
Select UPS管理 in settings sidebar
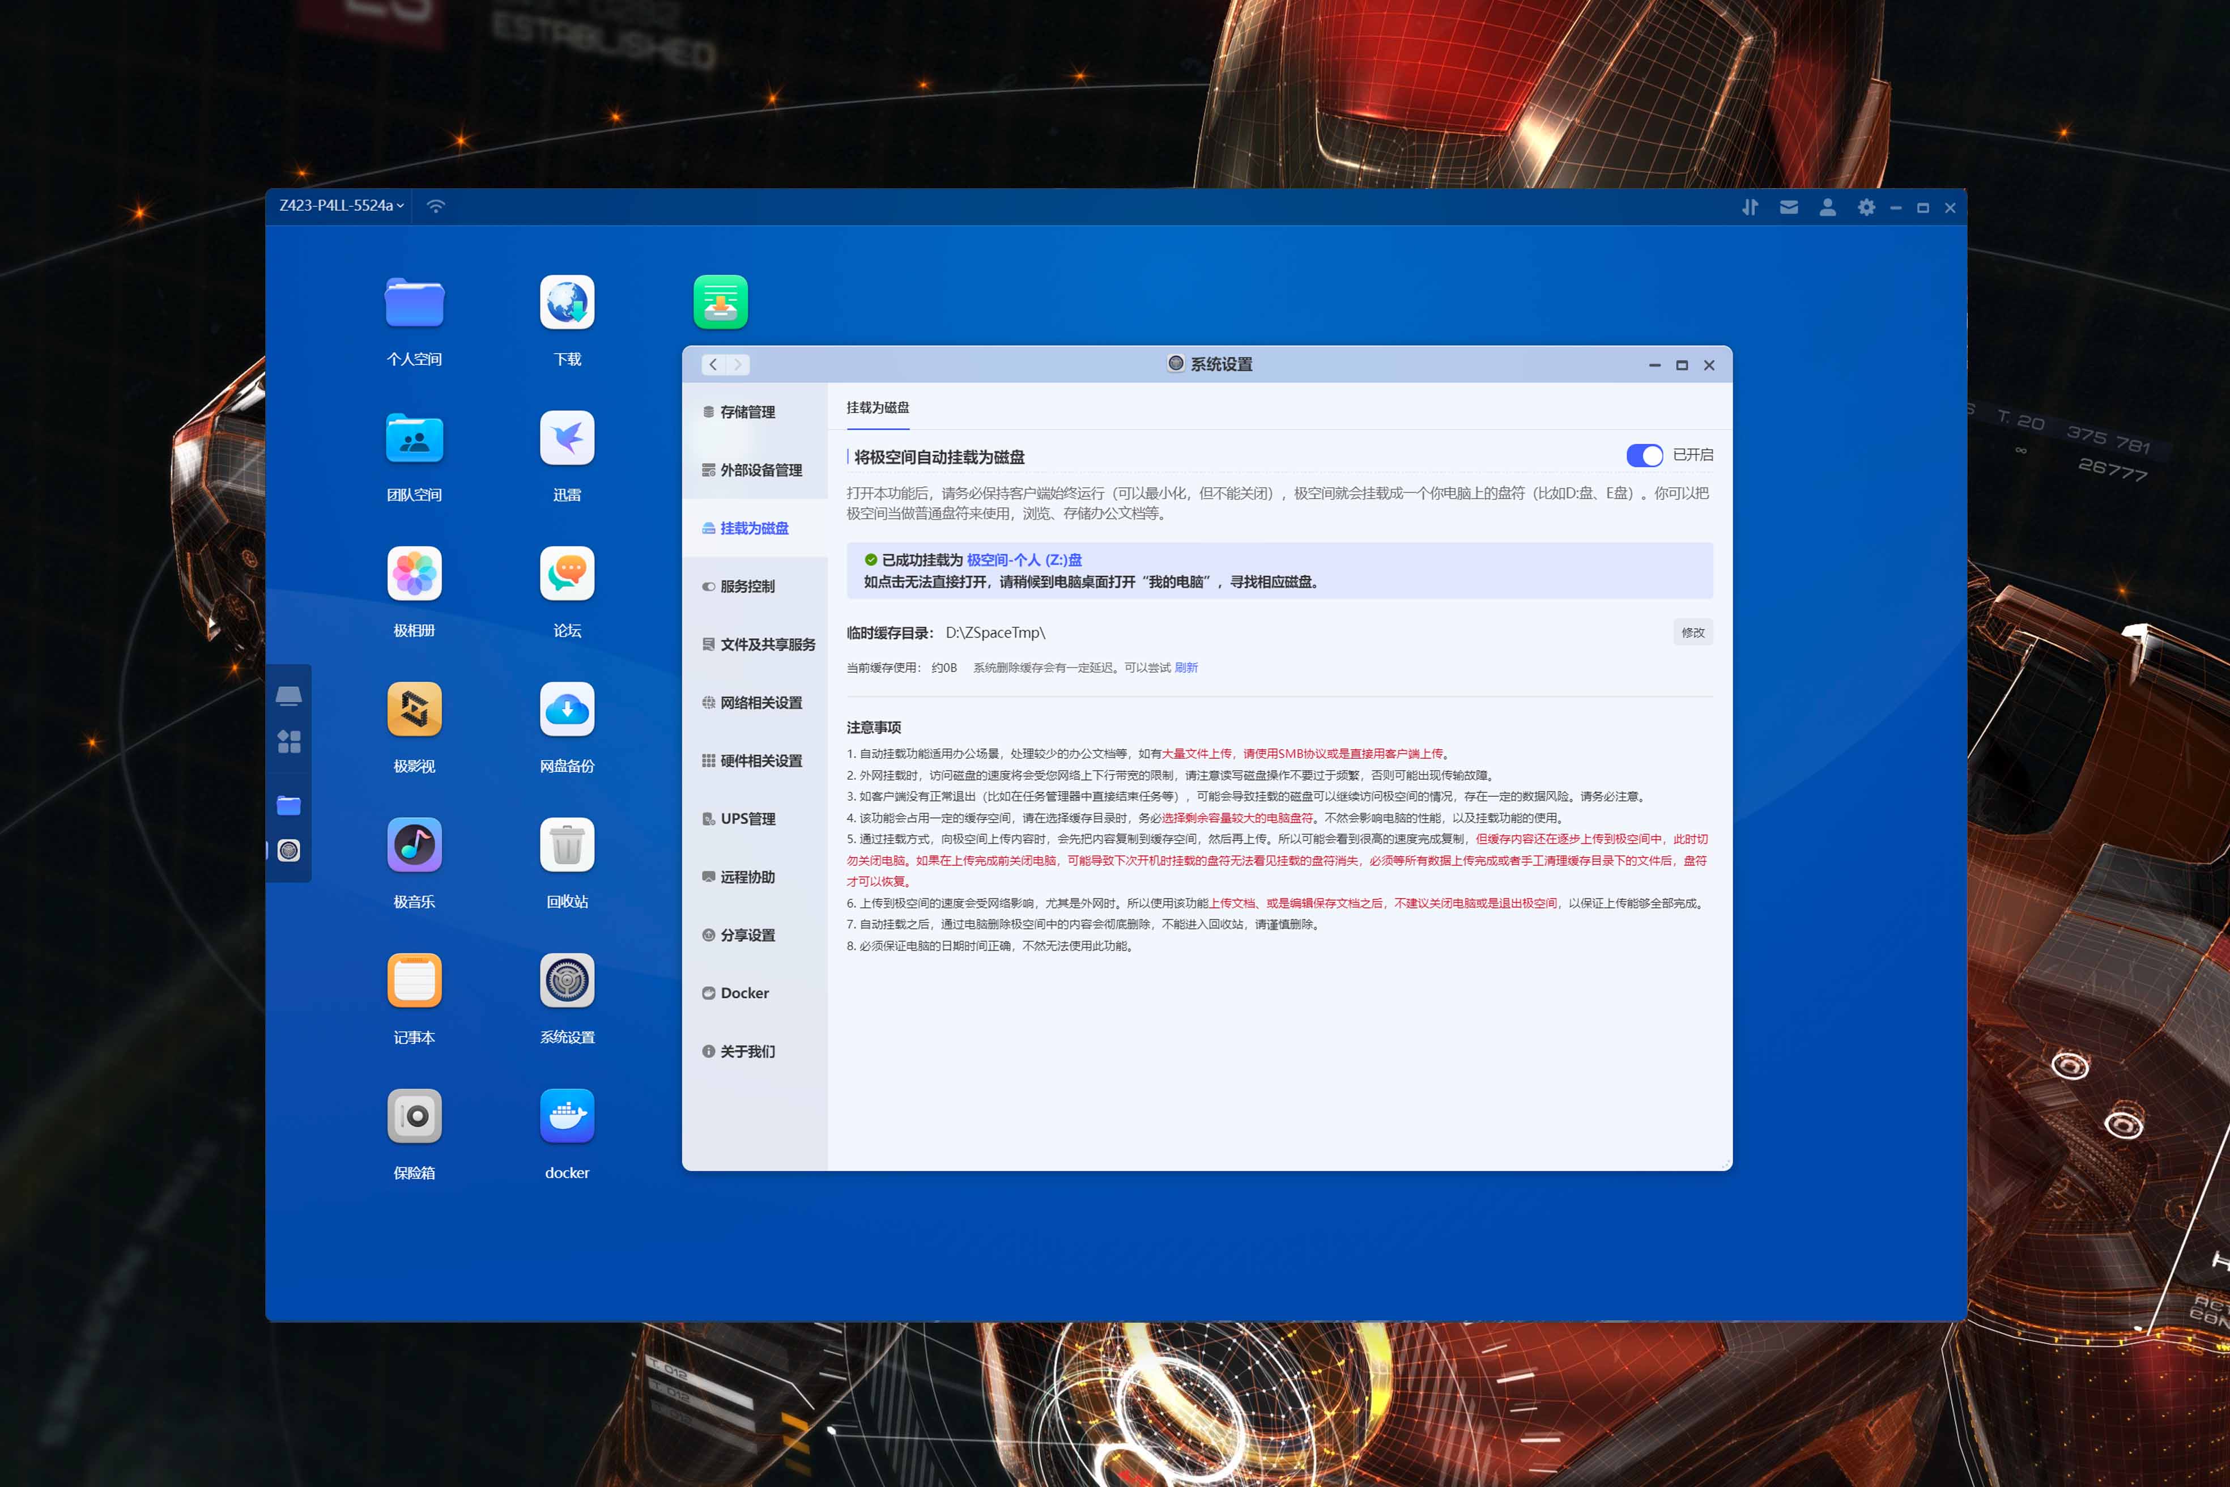click(755, 819)
